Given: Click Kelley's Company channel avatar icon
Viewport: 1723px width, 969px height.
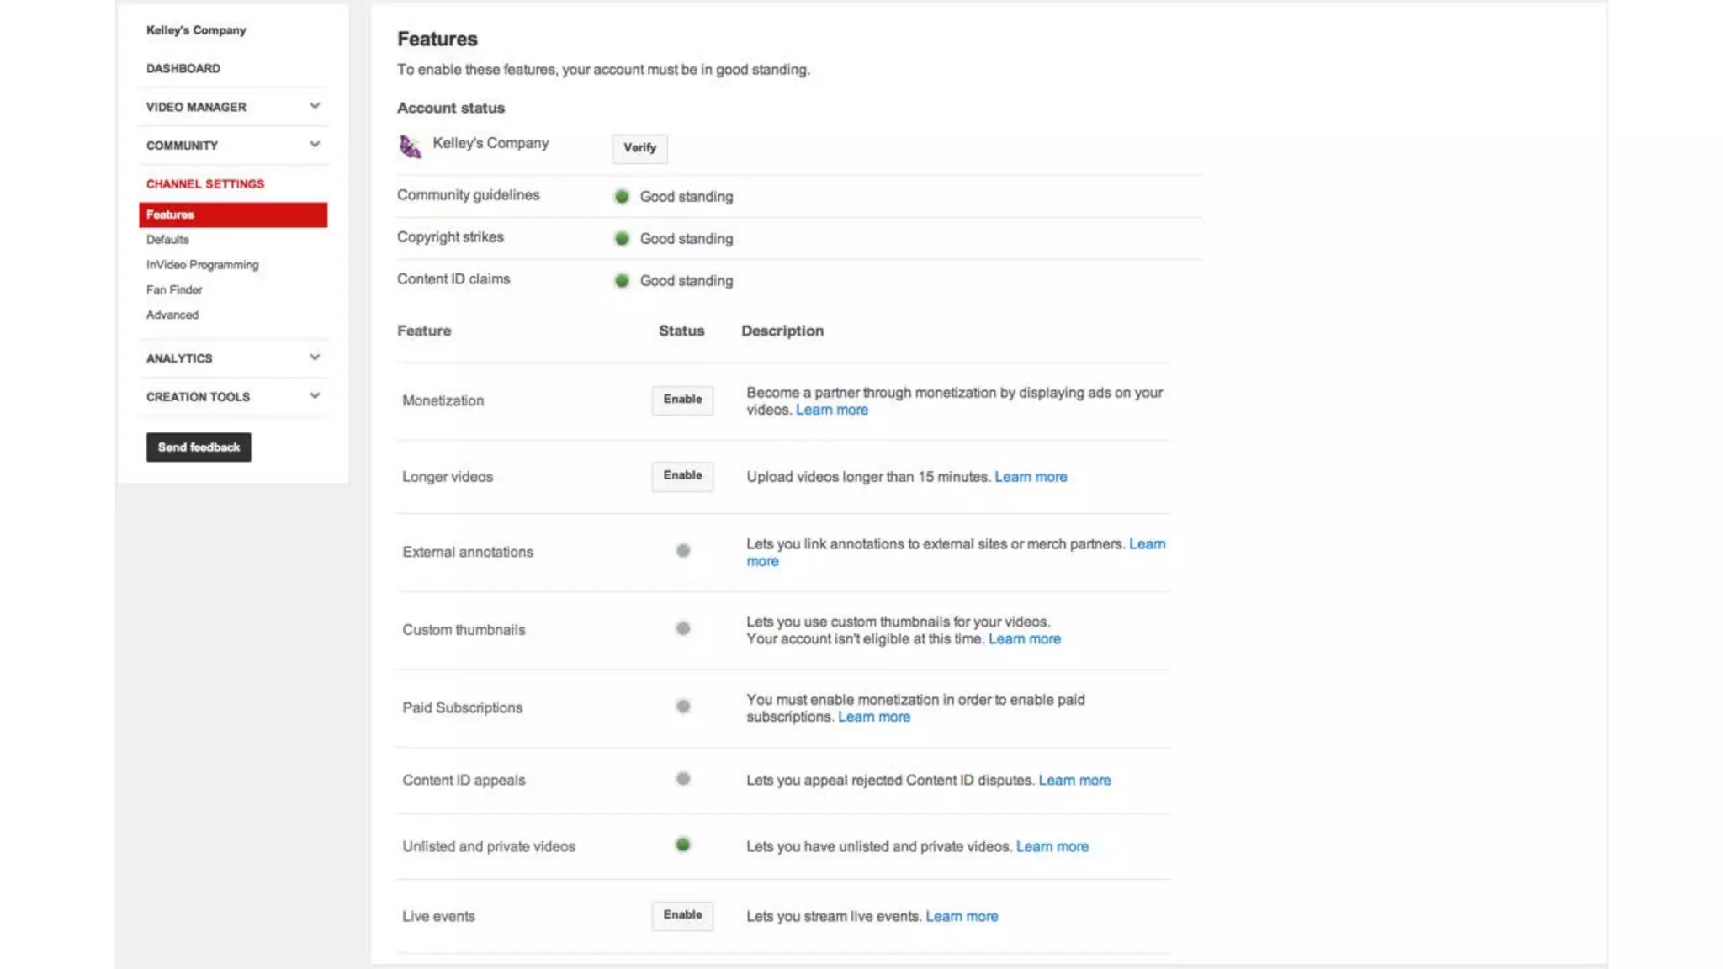Looking at the screenshot, I should (410, 146).
